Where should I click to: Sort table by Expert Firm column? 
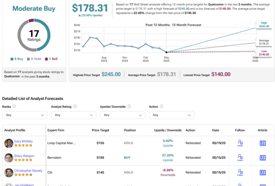[x=56, y=130]
